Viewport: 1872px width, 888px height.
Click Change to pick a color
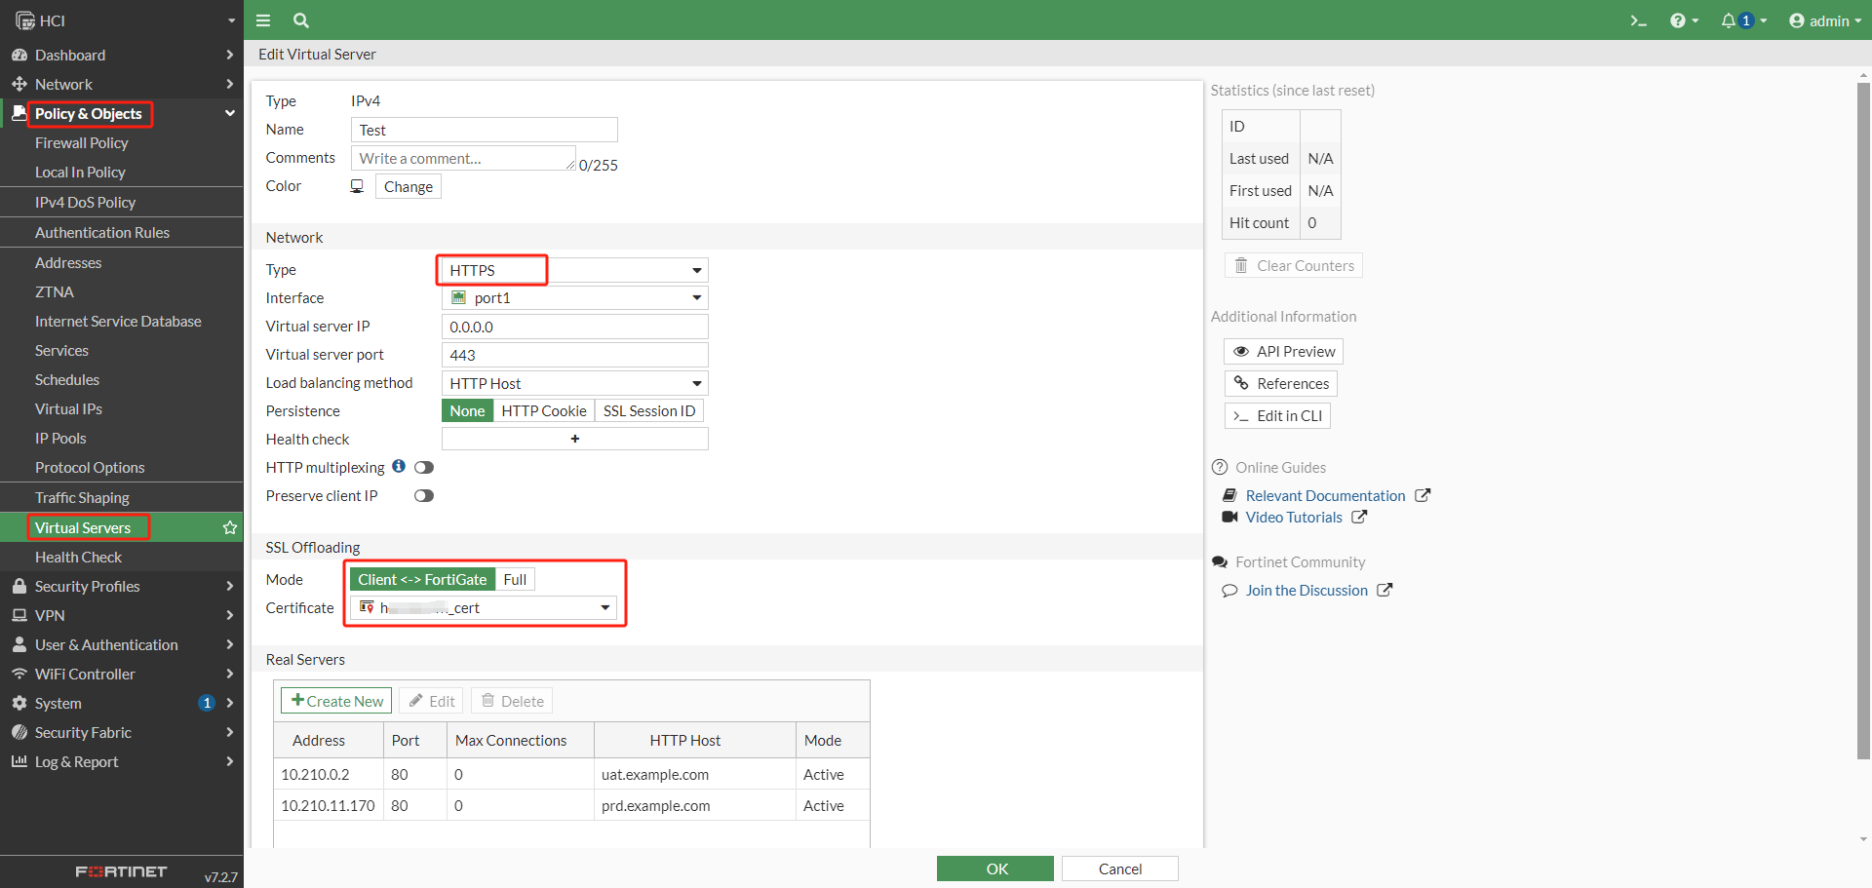[x=408, y=186]
